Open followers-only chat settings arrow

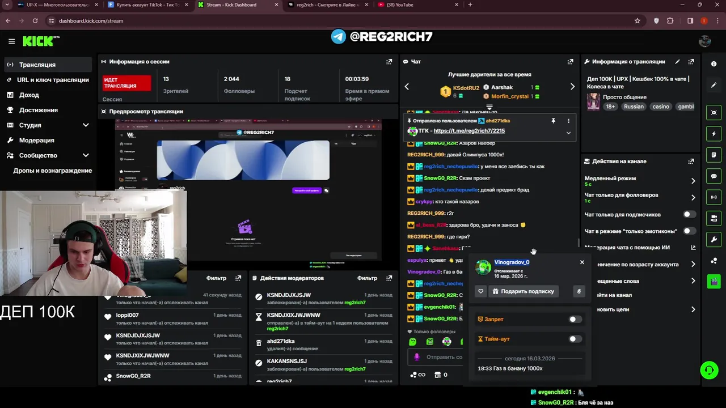click(693, 198)
